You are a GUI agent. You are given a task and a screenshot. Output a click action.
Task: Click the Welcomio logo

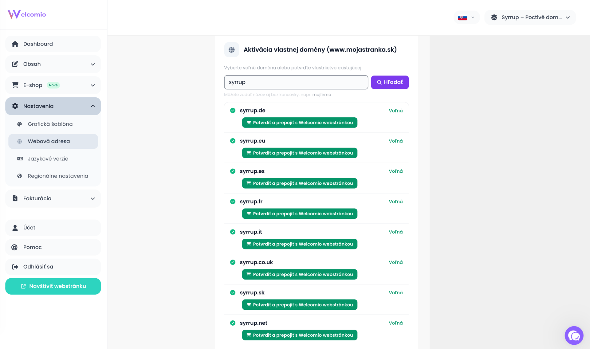coord(27,14)
